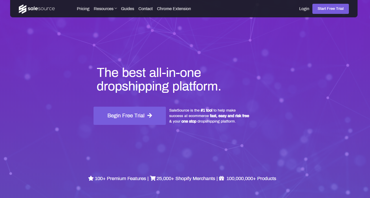Click the "fast, easy and risk free" text
This screenshot has width=370, height=198.
(x=229, y=116)
